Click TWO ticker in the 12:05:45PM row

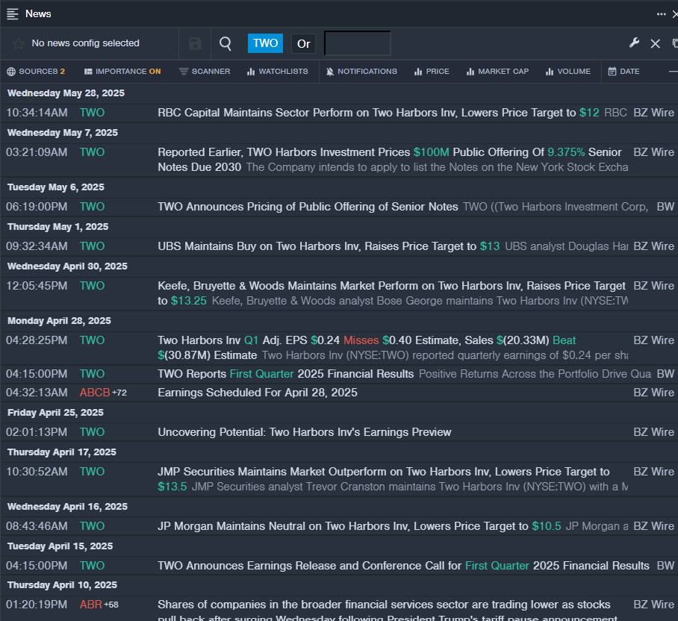click(x=92, y=286)
